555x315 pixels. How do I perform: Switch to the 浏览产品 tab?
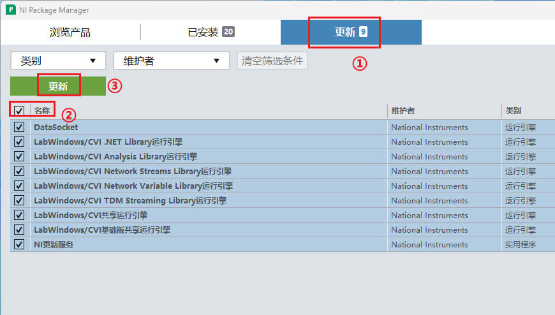70,33
